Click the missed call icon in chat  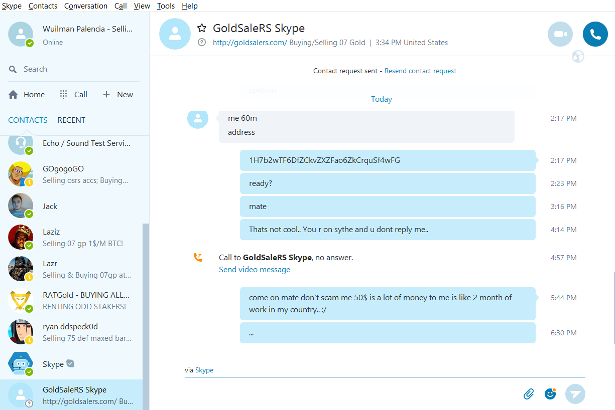(x=198, y=258)
